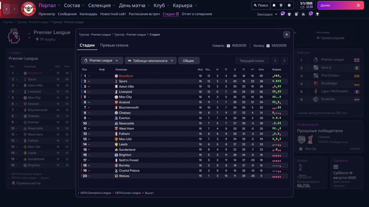Click the Wolves badge in the dialog table
The width and height of the screenshot is (369, 207).
tap(116, 176)
